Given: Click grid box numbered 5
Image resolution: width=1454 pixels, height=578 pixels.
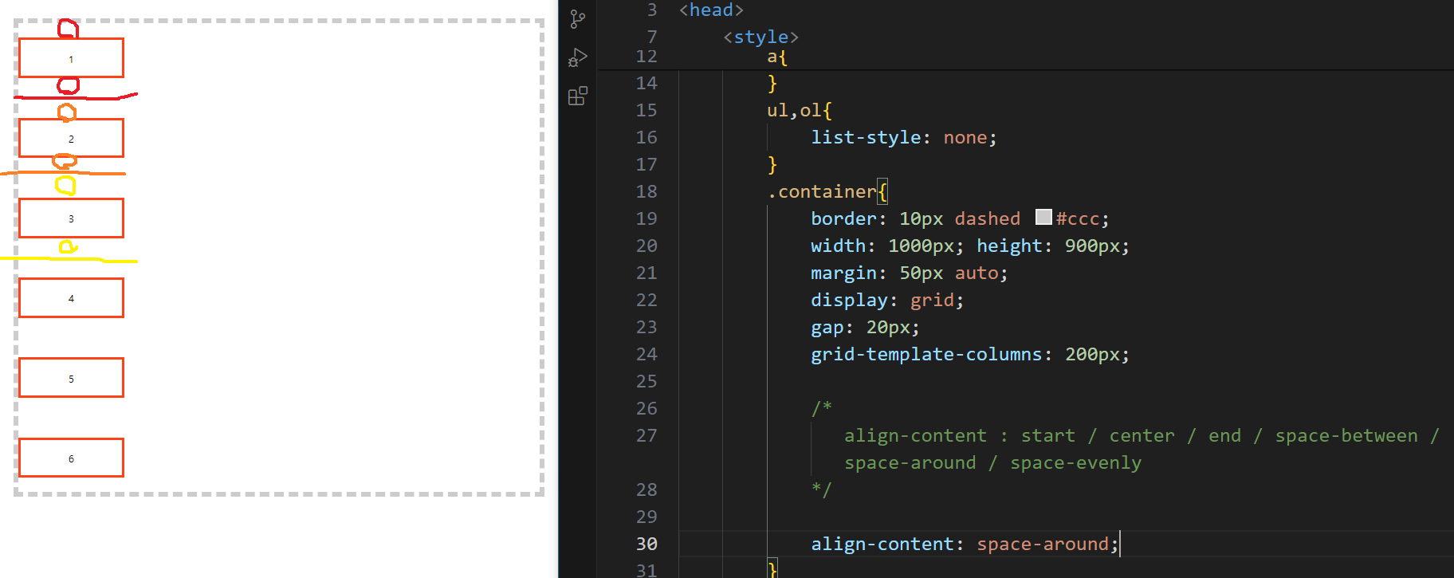Looking at the screenshot, I should (72, 378).
